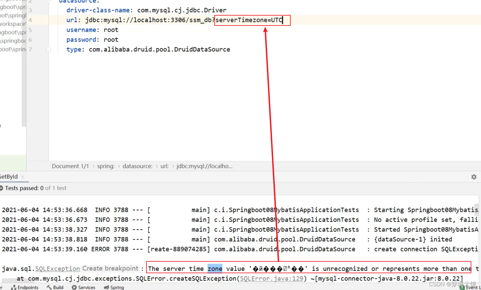Click the highlighted word 'zone' in console
The image size is (481, 290).
[x=215, y=269]
